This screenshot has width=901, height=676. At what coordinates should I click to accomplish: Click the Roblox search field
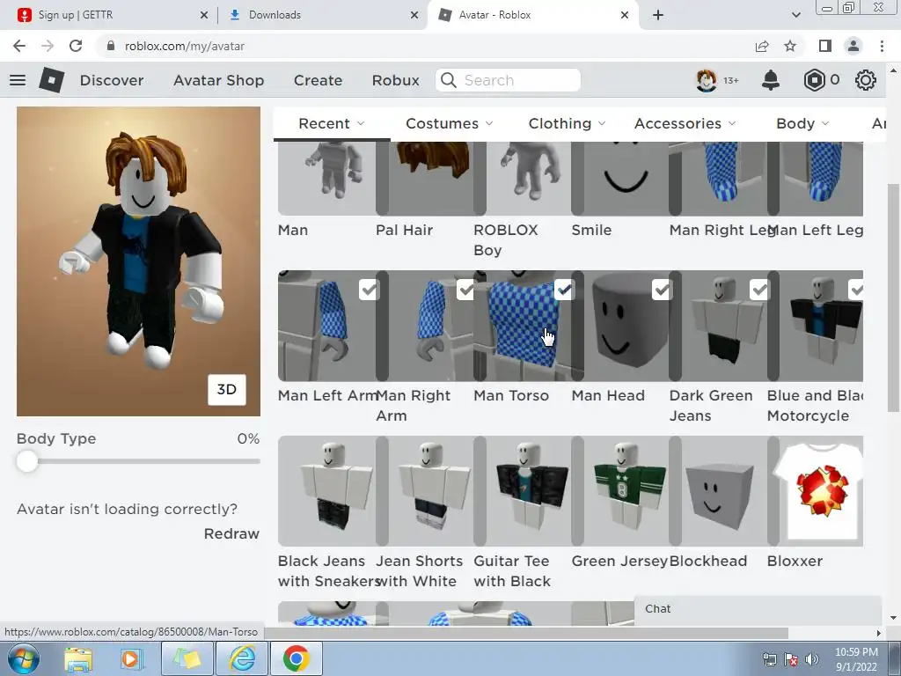pos(508,80)
